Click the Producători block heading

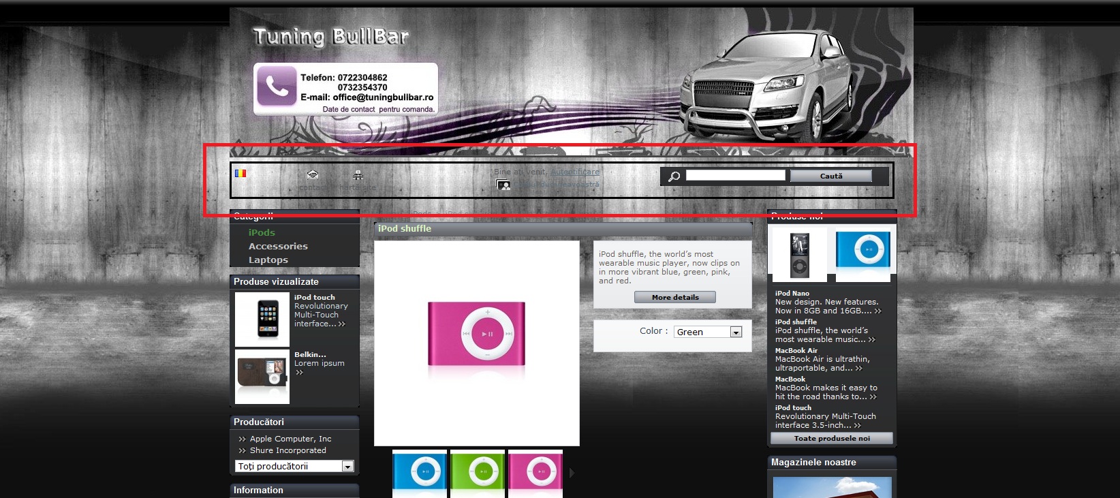coord(259,422)
